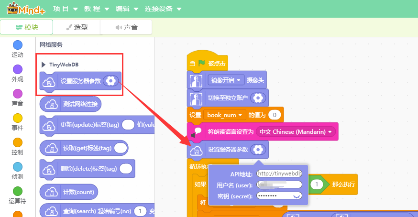
Task: Click the 查询(search) 起始编号 value 1
Action: [140, 211]
